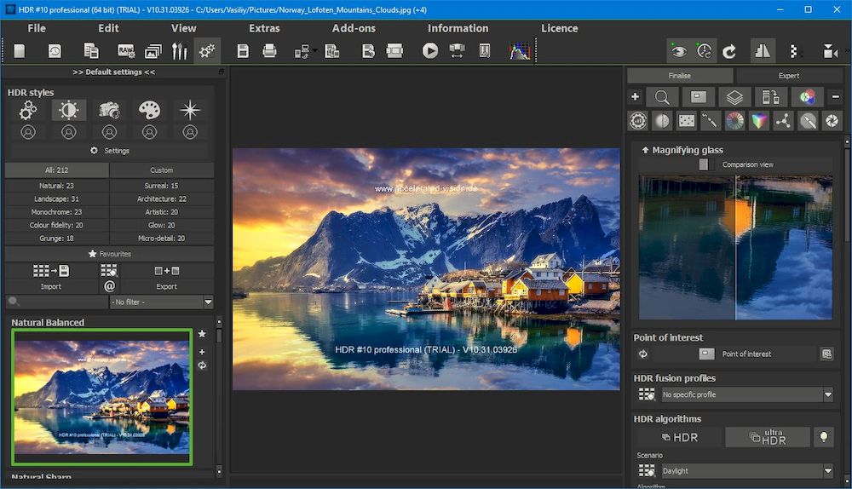The height and width of the screenshot is (489, 852).
Task: Open the histogram display icon
Action: tap(519, 51)
